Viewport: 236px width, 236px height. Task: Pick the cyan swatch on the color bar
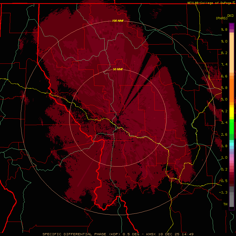point(232,144)
